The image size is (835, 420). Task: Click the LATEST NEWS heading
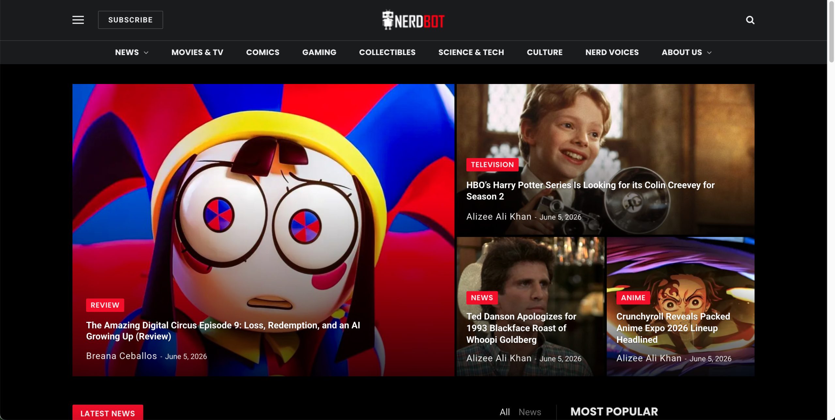pos(108,413)
